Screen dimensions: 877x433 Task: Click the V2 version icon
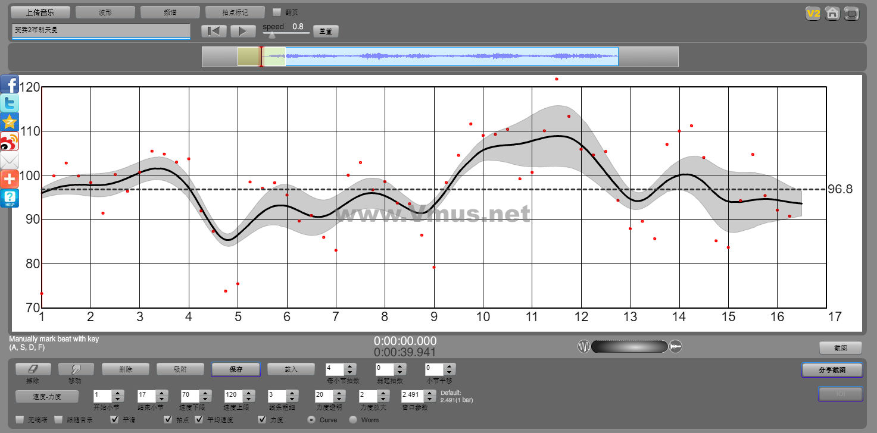[x=813, y=13]
